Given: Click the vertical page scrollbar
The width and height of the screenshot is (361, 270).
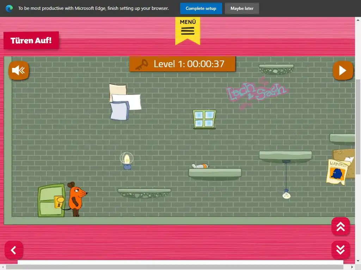Looking at the screenshot, I should [x=358, y=127].
